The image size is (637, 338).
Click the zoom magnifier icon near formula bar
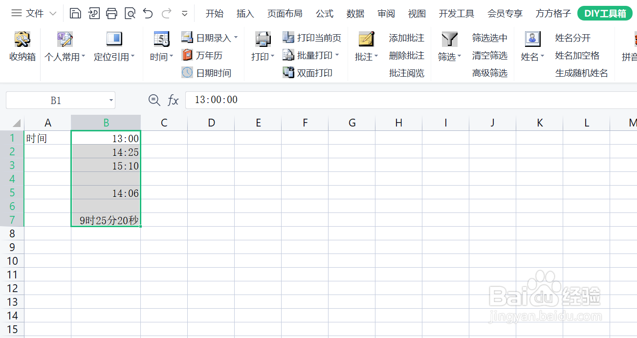[154, 100]
